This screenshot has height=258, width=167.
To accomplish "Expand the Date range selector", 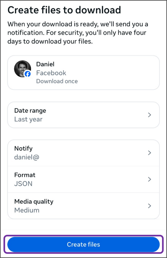I will click(x=83, y=115).
